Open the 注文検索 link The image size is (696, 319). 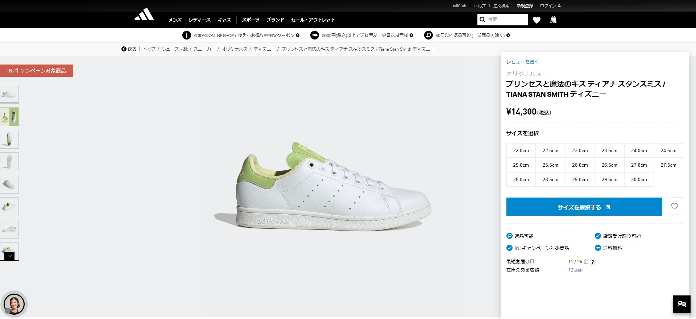point(501,6)
